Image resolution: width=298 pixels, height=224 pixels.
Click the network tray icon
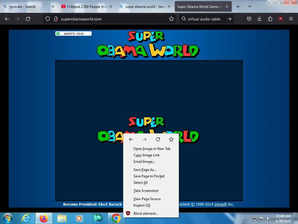pos(255,218)
